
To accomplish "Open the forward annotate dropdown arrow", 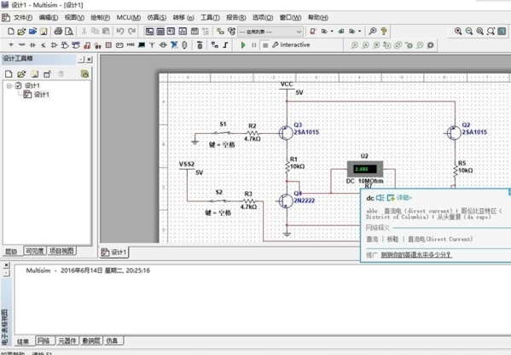I will click(x=360, y=32).
